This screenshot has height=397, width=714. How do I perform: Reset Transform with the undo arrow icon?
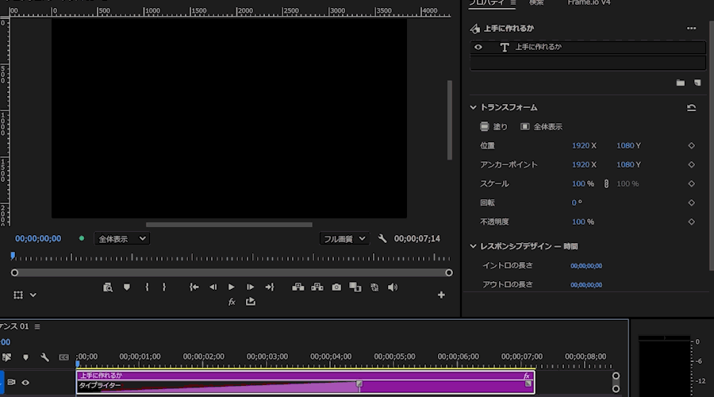691,107
